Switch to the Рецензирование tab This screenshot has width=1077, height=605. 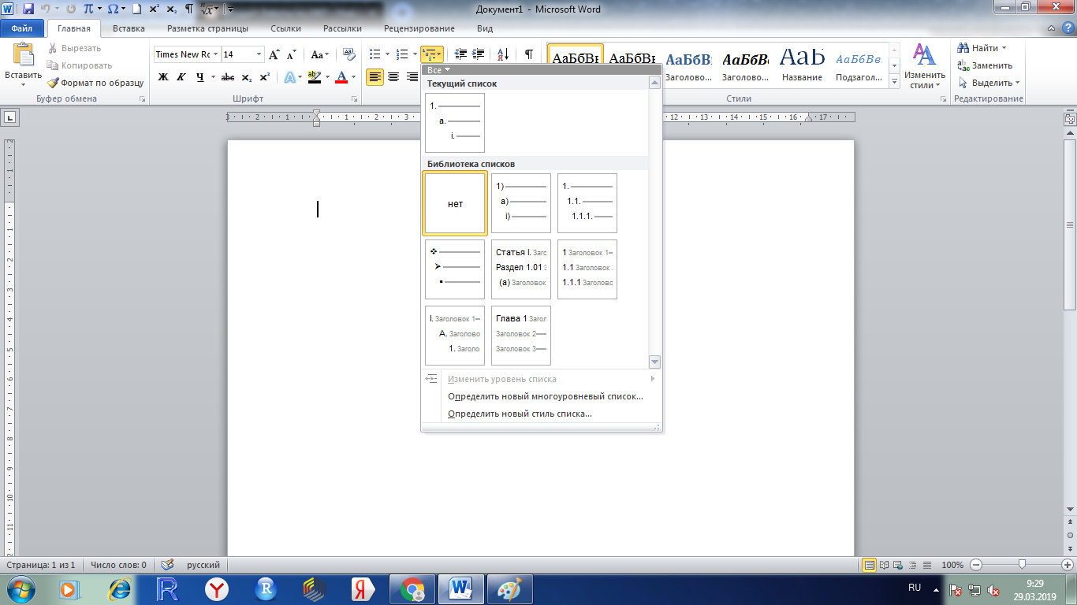420,28
